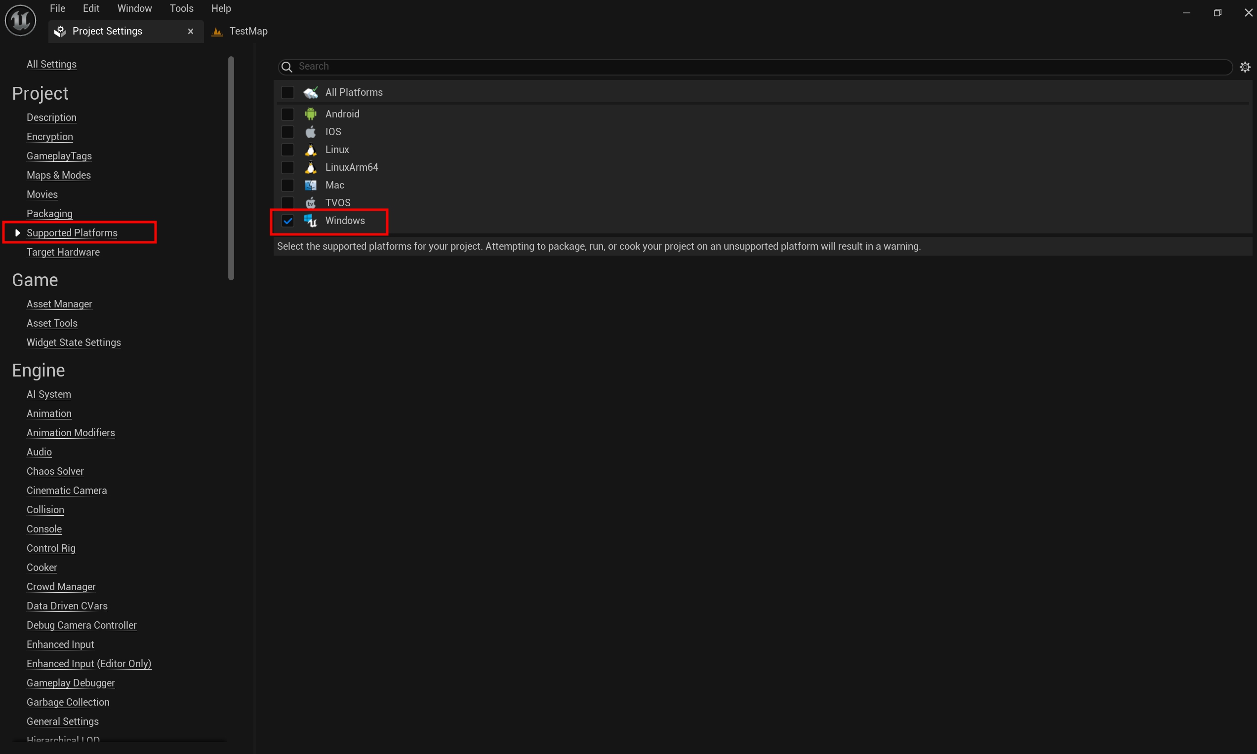The image size is (1257, 754).
Task: Open All Settings link
Action: [52, 65]
